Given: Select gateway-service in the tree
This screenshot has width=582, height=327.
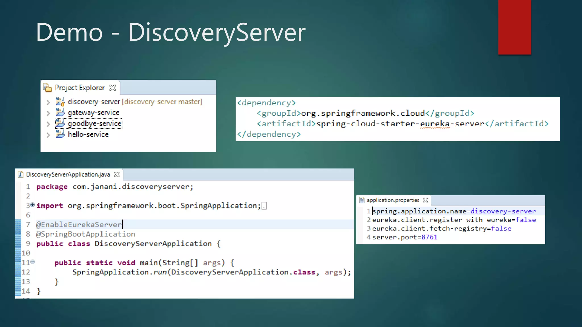Looking at the screenshot, I should click(x=93, y=113).
